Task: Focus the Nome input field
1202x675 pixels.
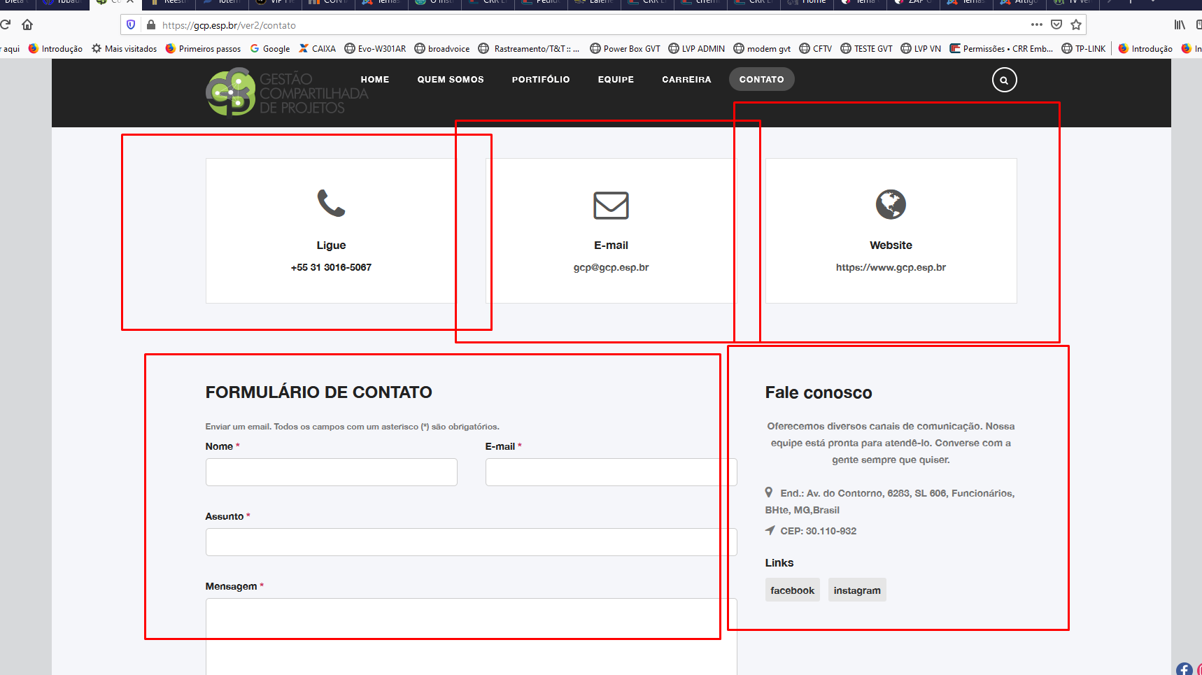Action: pyautogui.click(x=331, y=472)
